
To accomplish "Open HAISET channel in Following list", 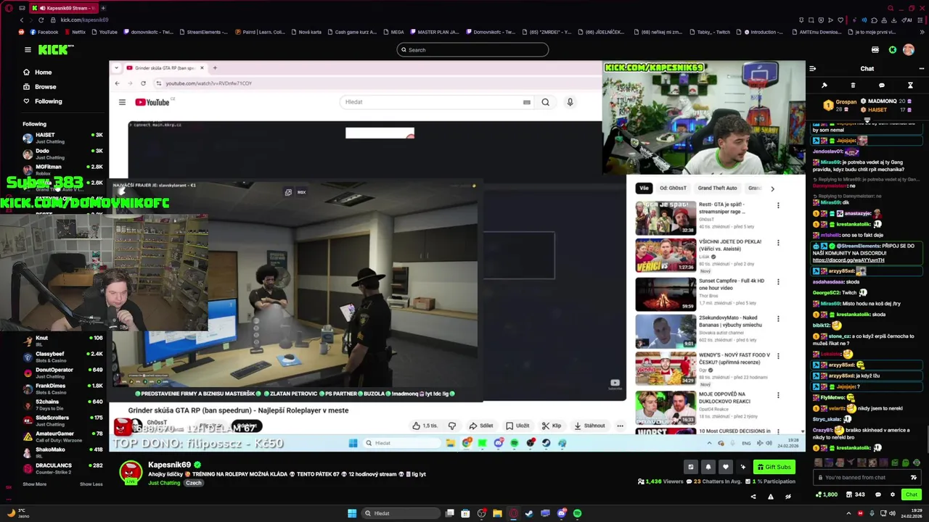I will click(x=62, y=138).
